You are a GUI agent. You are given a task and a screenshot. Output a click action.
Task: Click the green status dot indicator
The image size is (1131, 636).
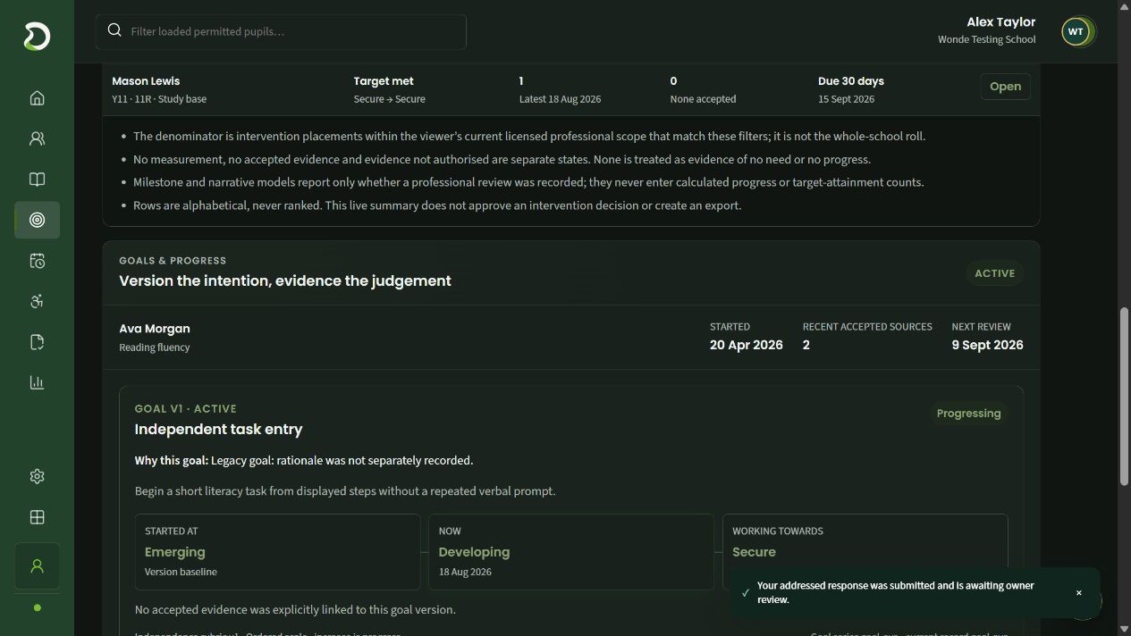pyautogui.click(x=37, y=607)
